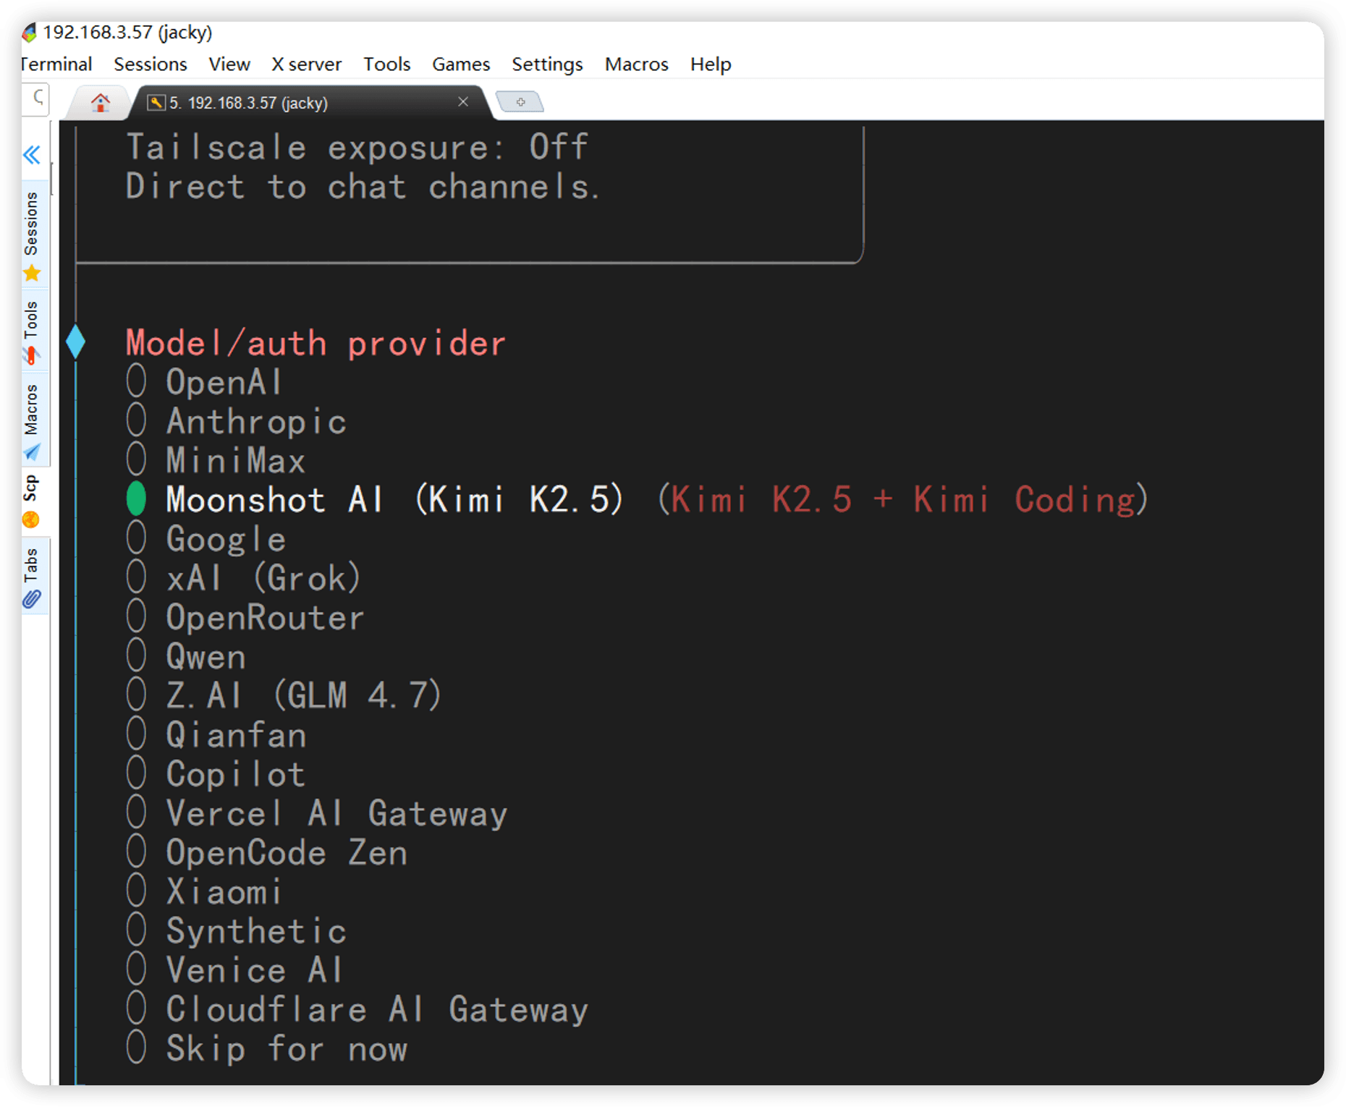Click the MobaXterm app icon in title bar
Viewport: 1346px width, 1107px height.
pyautogui.click(x=30, y=33)
